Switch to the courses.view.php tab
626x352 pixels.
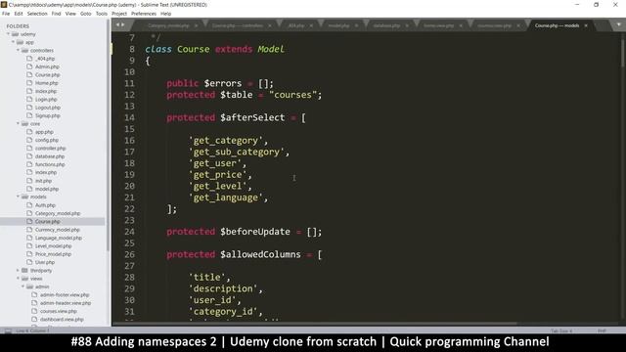tap(494, 25)
